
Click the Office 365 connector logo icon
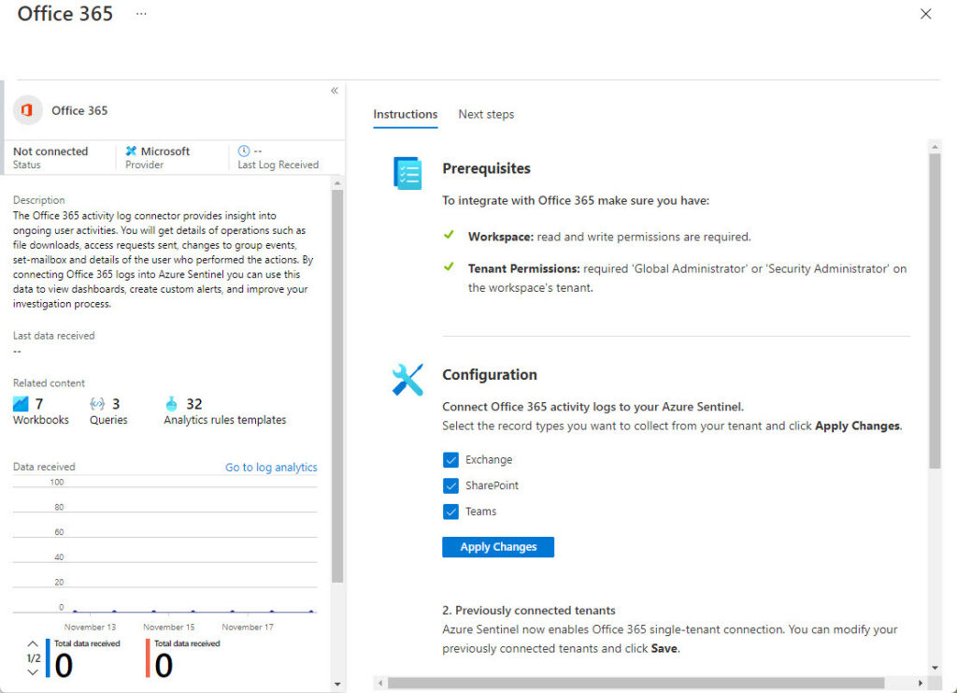[x=27, y=110]
